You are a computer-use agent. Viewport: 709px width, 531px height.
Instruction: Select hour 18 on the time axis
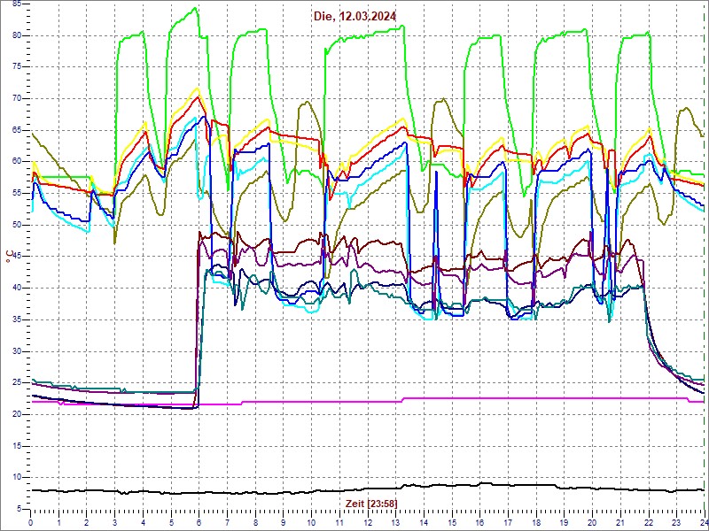click(535, 522)
